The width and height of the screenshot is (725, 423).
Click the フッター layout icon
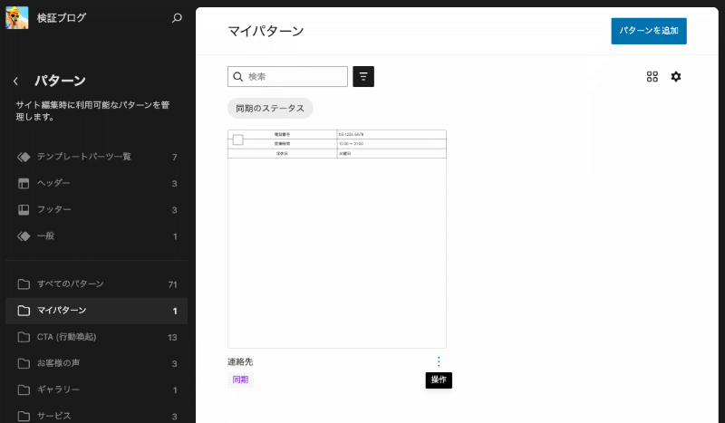pyautogui.click(x=24, y=210)
